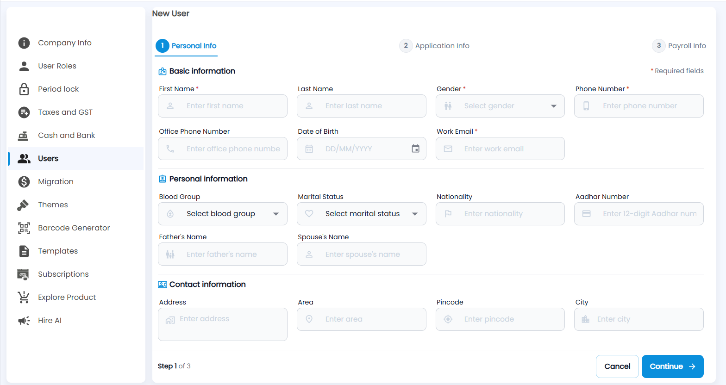This screenshot has height=385, width=726.
Task: Click the Period lock padlock icon
Action: [x=24, y=89]
